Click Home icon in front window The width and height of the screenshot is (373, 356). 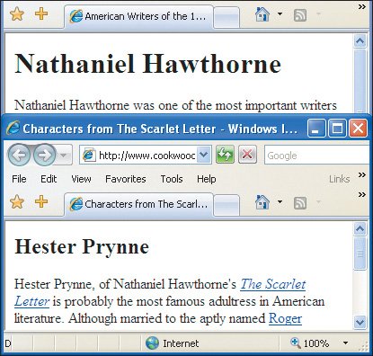pos(262,202)
